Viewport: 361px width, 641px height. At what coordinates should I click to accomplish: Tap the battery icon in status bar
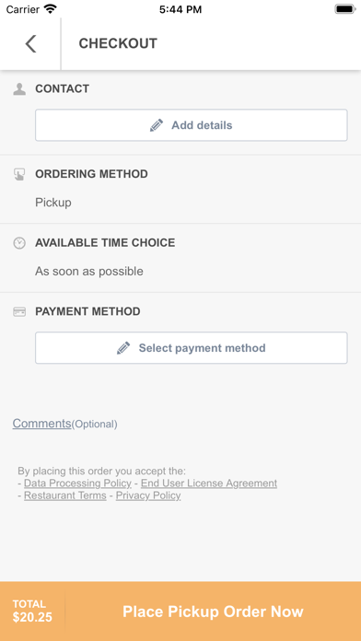345,9
